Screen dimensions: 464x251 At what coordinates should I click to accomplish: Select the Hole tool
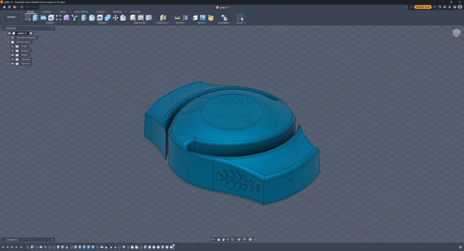[x=51, y=18]
